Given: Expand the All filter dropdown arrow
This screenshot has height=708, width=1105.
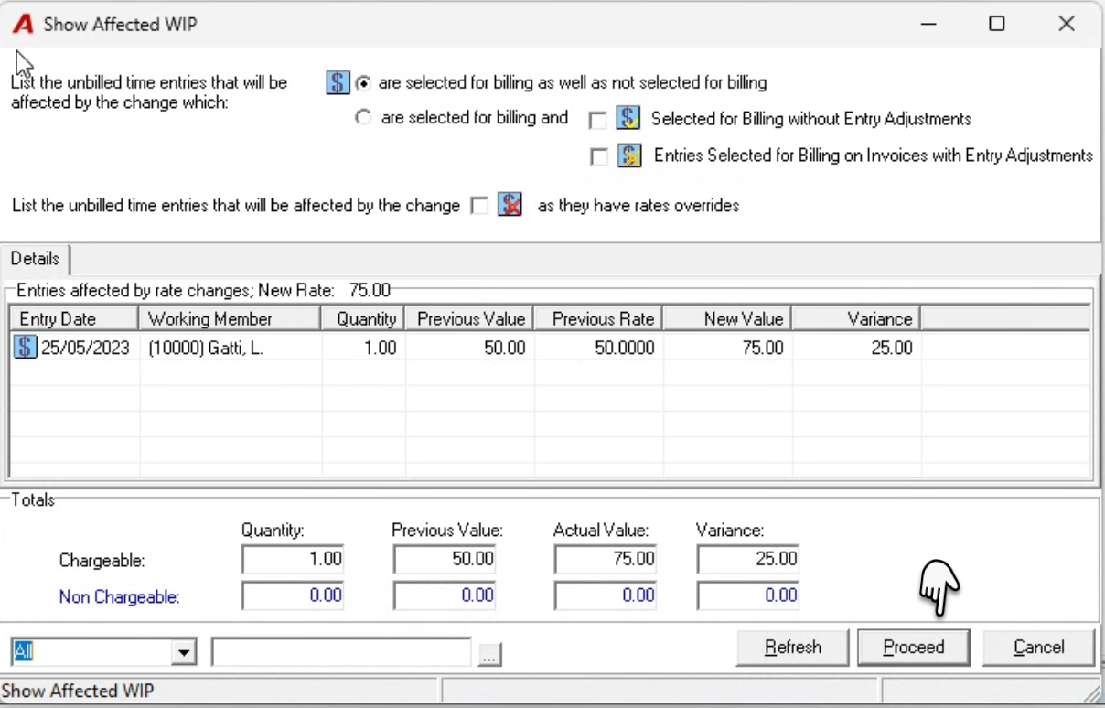Looking at the screenshot, I should point(184,652).
